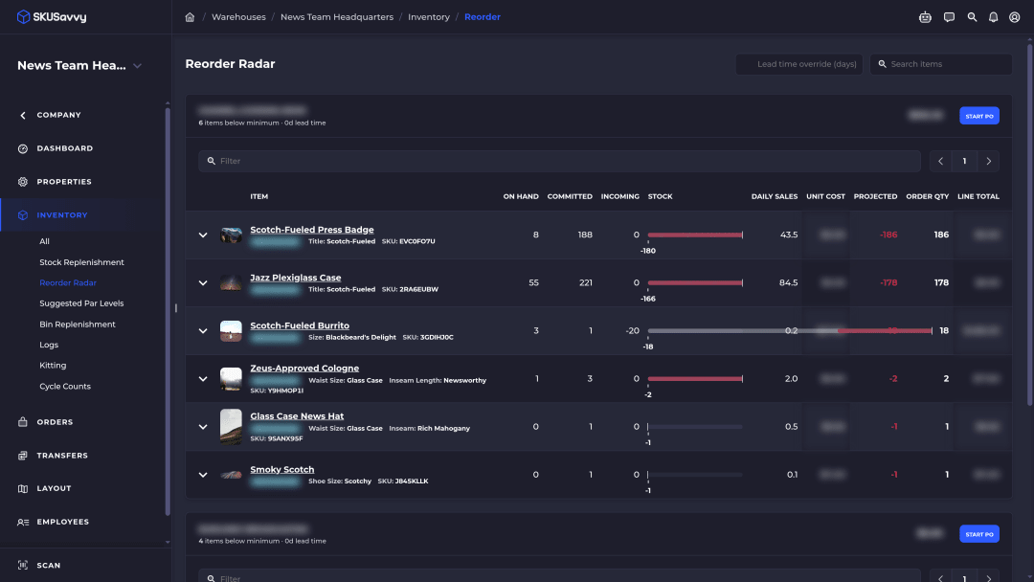
Task: Click the Orders bag icon
Action: pos(23,422)
